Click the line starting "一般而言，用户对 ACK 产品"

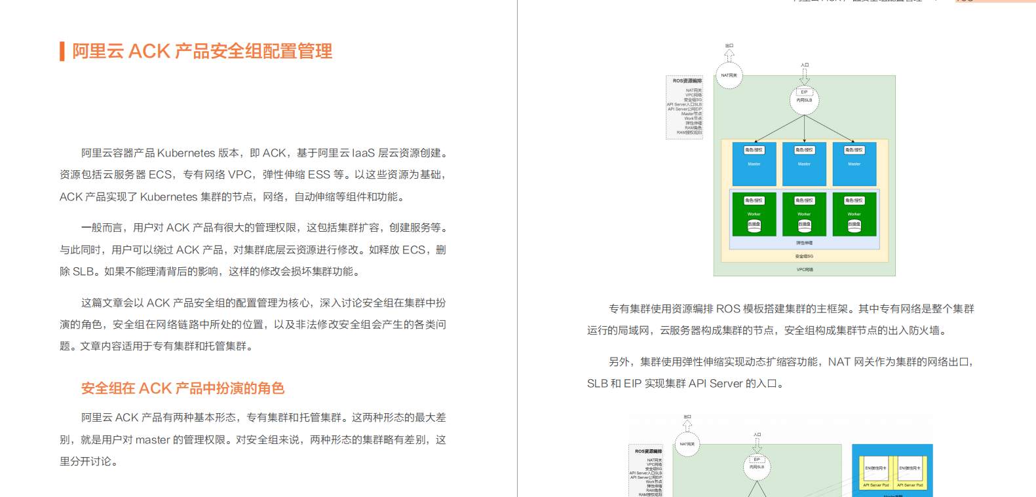(x=263, y=228)
